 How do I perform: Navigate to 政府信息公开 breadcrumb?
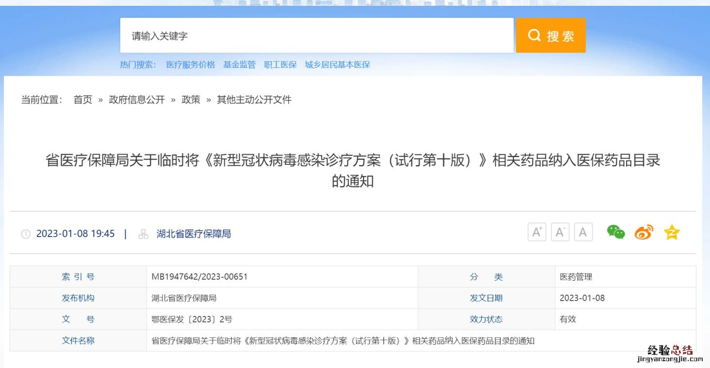137,100
